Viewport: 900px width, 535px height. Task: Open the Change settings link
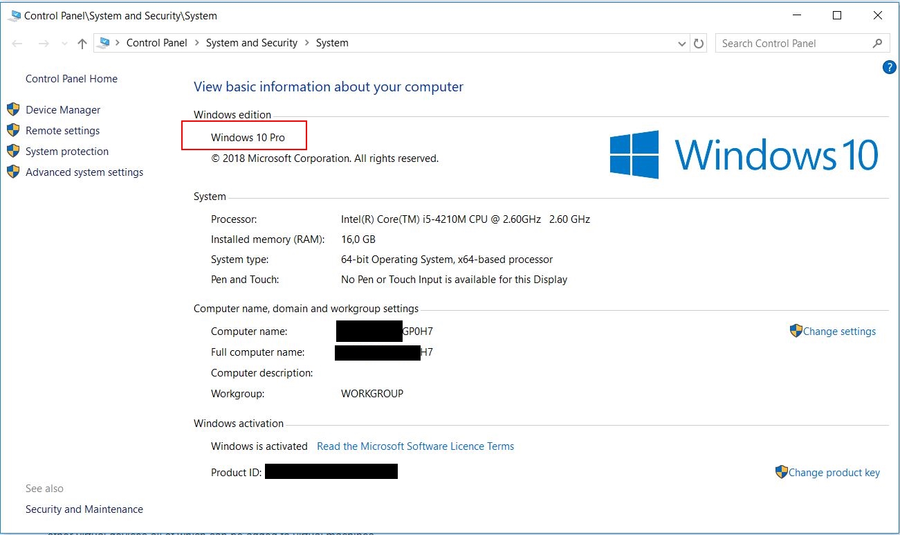click(x=839, y=331)
